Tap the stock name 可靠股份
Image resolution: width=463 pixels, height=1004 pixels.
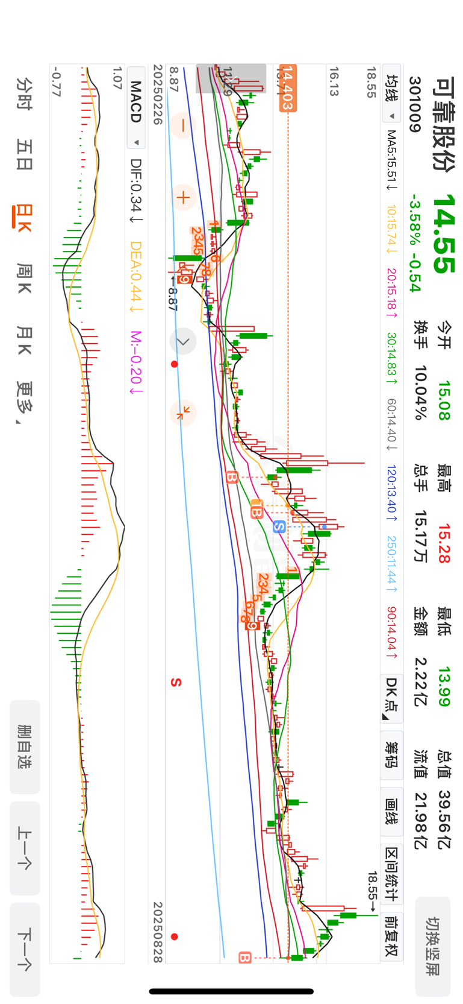click(x=443, y=124)
